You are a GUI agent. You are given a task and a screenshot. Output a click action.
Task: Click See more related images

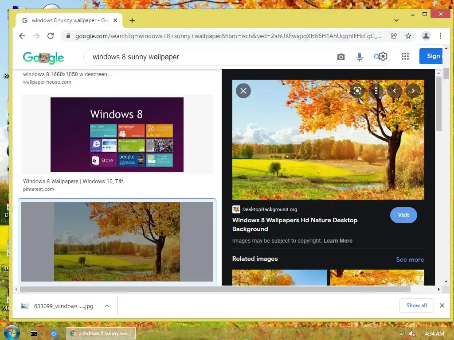[x=410, y=259]
